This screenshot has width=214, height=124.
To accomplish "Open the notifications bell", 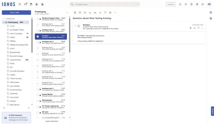I will pos(180,4).
